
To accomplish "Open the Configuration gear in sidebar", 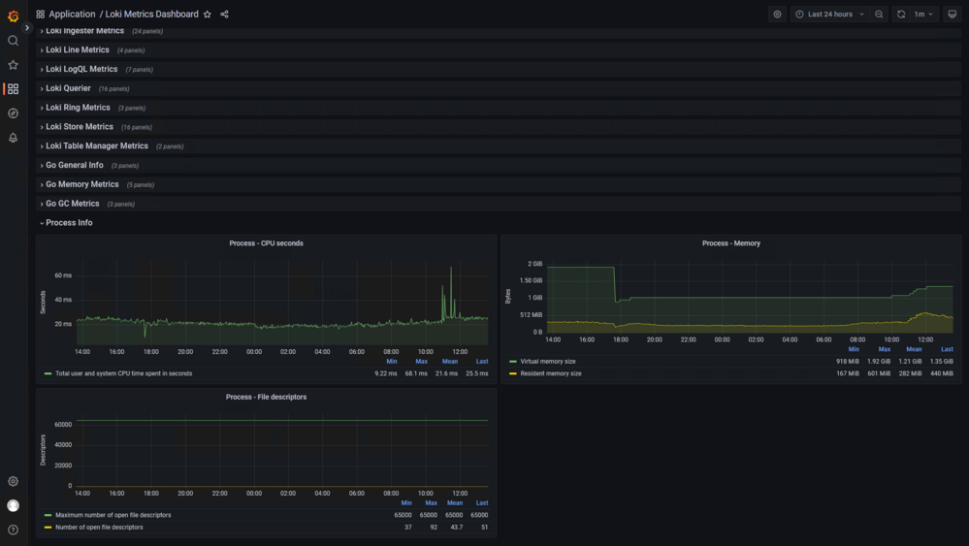I will point(13,481).
